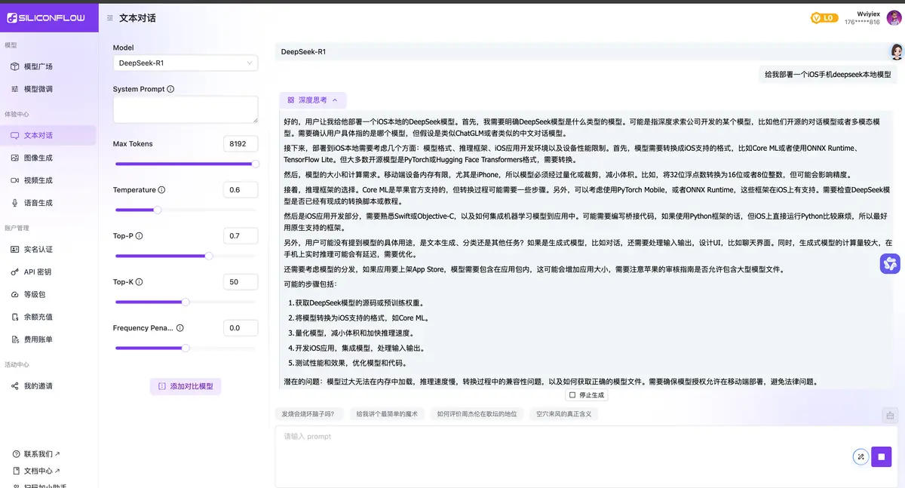Click the Frequency Penalty value field 0.0
The image size is (905, 488).
click(241, 328)
